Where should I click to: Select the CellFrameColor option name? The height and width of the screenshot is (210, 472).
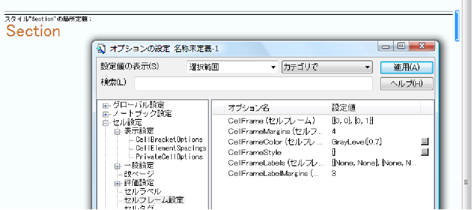point(275,142)
